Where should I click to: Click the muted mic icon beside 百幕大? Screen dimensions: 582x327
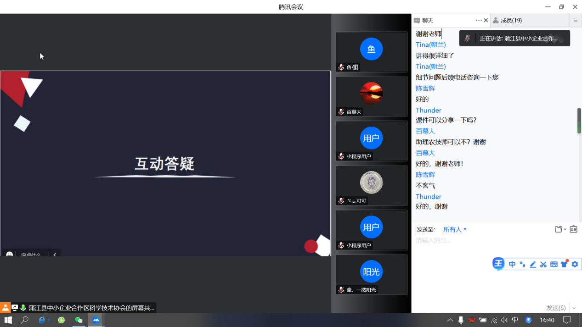pyautogui.click(x=341, y=111)
